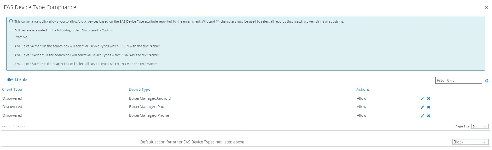Click the info icon in the blue banner
The width and height of the screenshot is (492, 150).
(x=11, y=22)
